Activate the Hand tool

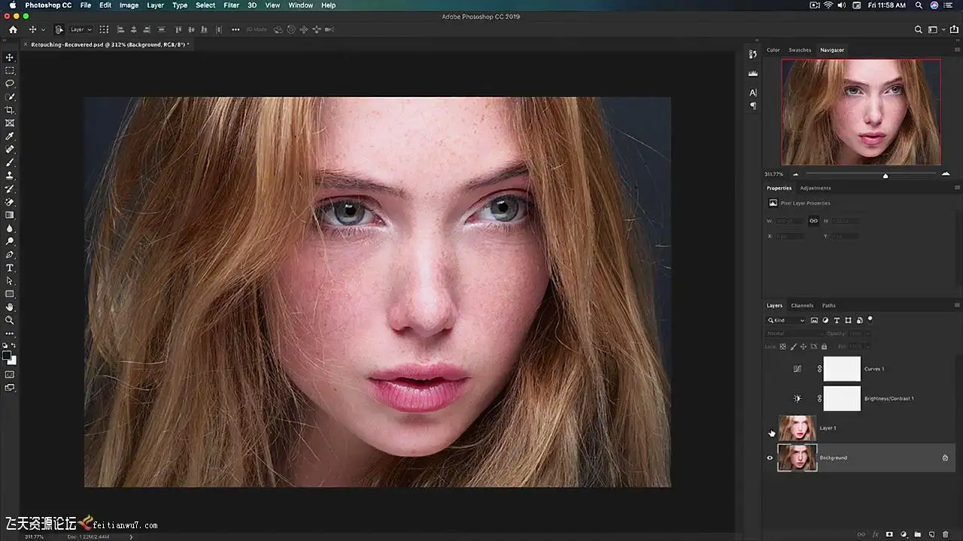pyautogui.click(x=10, y=307)
